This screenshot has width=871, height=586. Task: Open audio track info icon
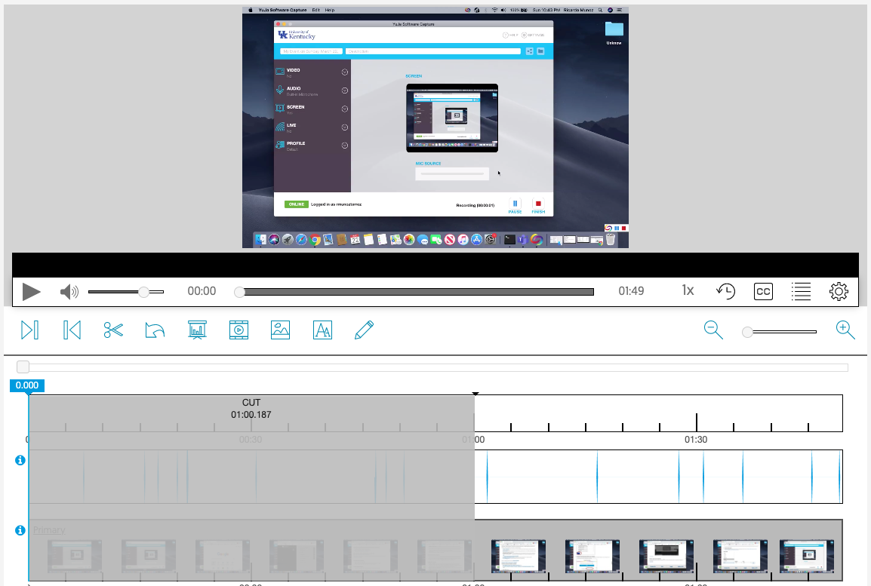[x=20, y=460]
